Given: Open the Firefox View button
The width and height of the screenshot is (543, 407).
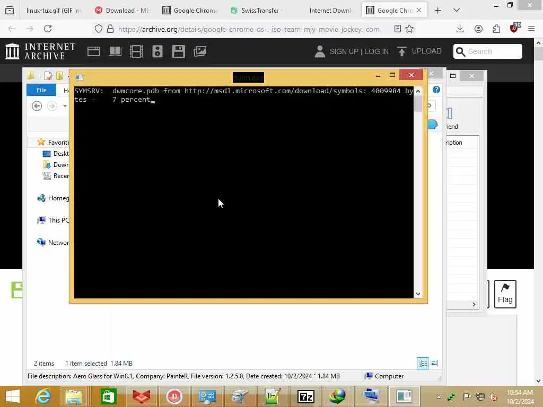Looking at the screenshot, I should pyautogui.click(x=10, y=11).
